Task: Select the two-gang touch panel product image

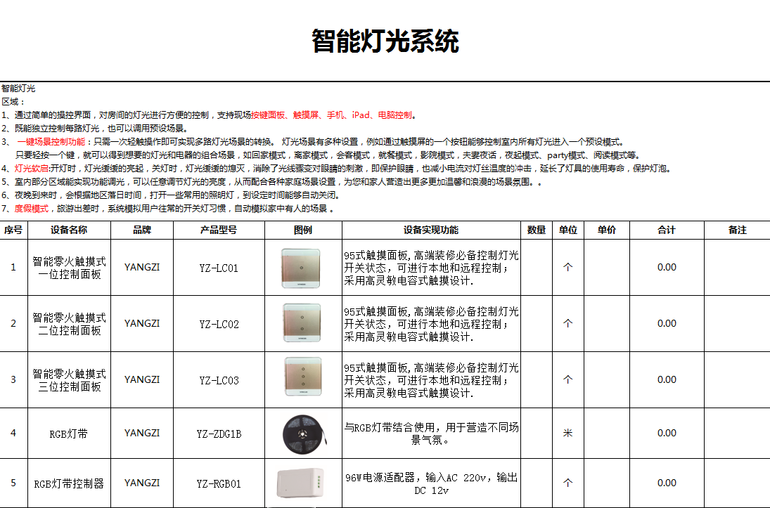Action: (302, 323)
